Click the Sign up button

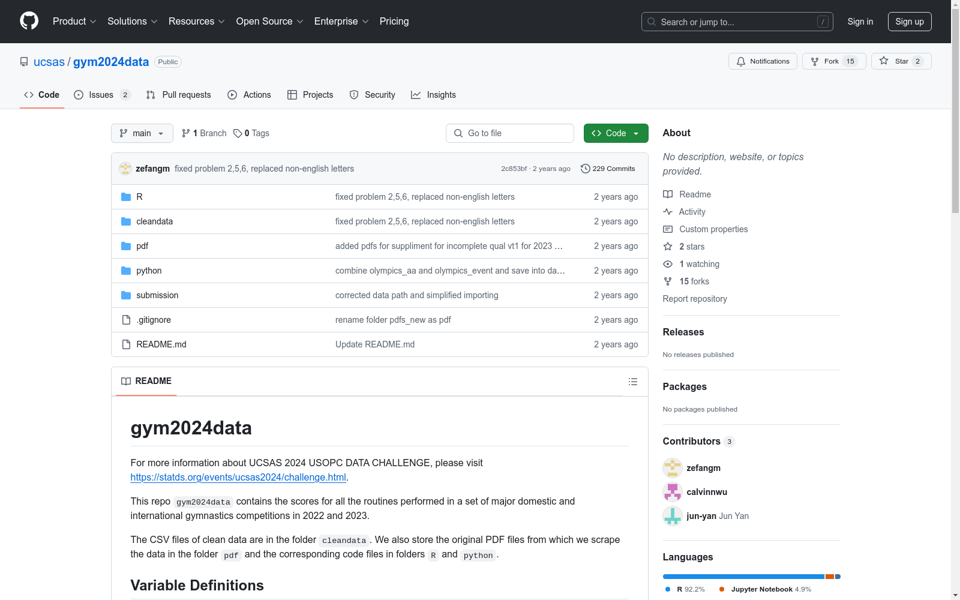click(x=910, y=22)
